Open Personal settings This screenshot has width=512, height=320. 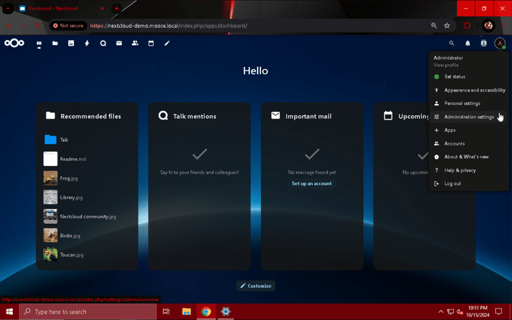(x=469, y=103)
